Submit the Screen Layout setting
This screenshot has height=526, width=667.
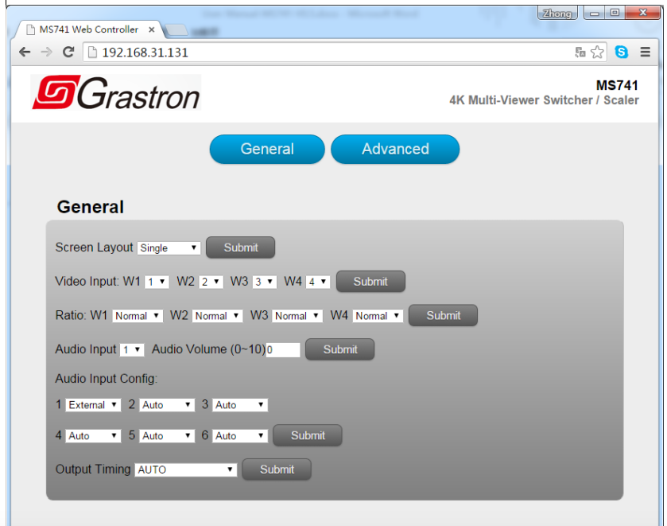[x=240, y=247]
